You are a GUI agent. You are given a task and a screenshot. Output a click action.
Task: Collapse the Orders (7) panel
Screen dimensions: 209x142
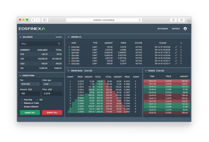pos(68,37)
